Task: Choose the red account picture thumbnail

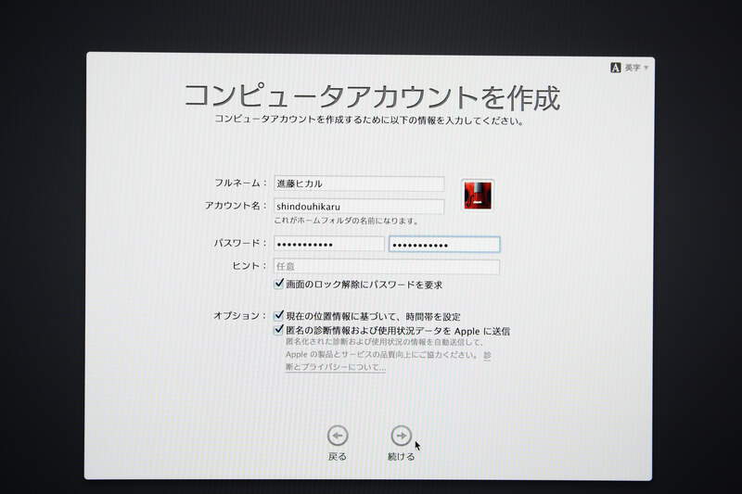Action: tap(478, 195)
